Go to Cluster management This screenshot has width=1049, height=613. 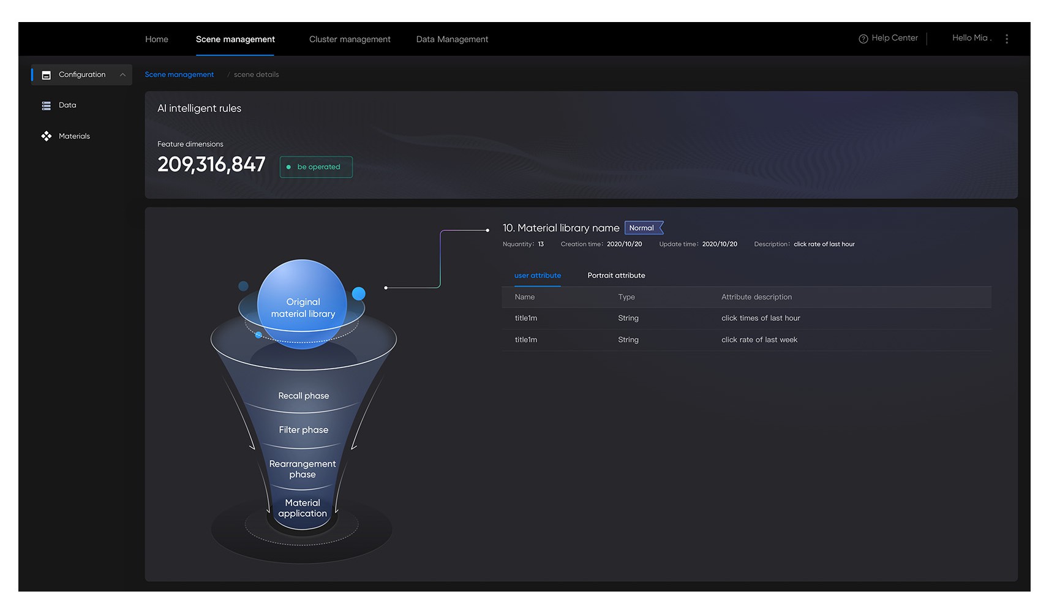click(350, 39)
